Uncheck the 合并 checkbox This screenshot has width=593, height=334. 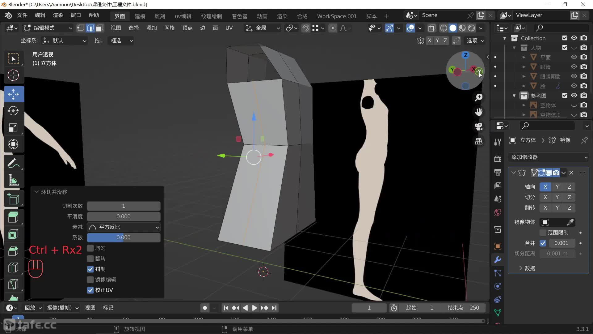click(543, 243)
